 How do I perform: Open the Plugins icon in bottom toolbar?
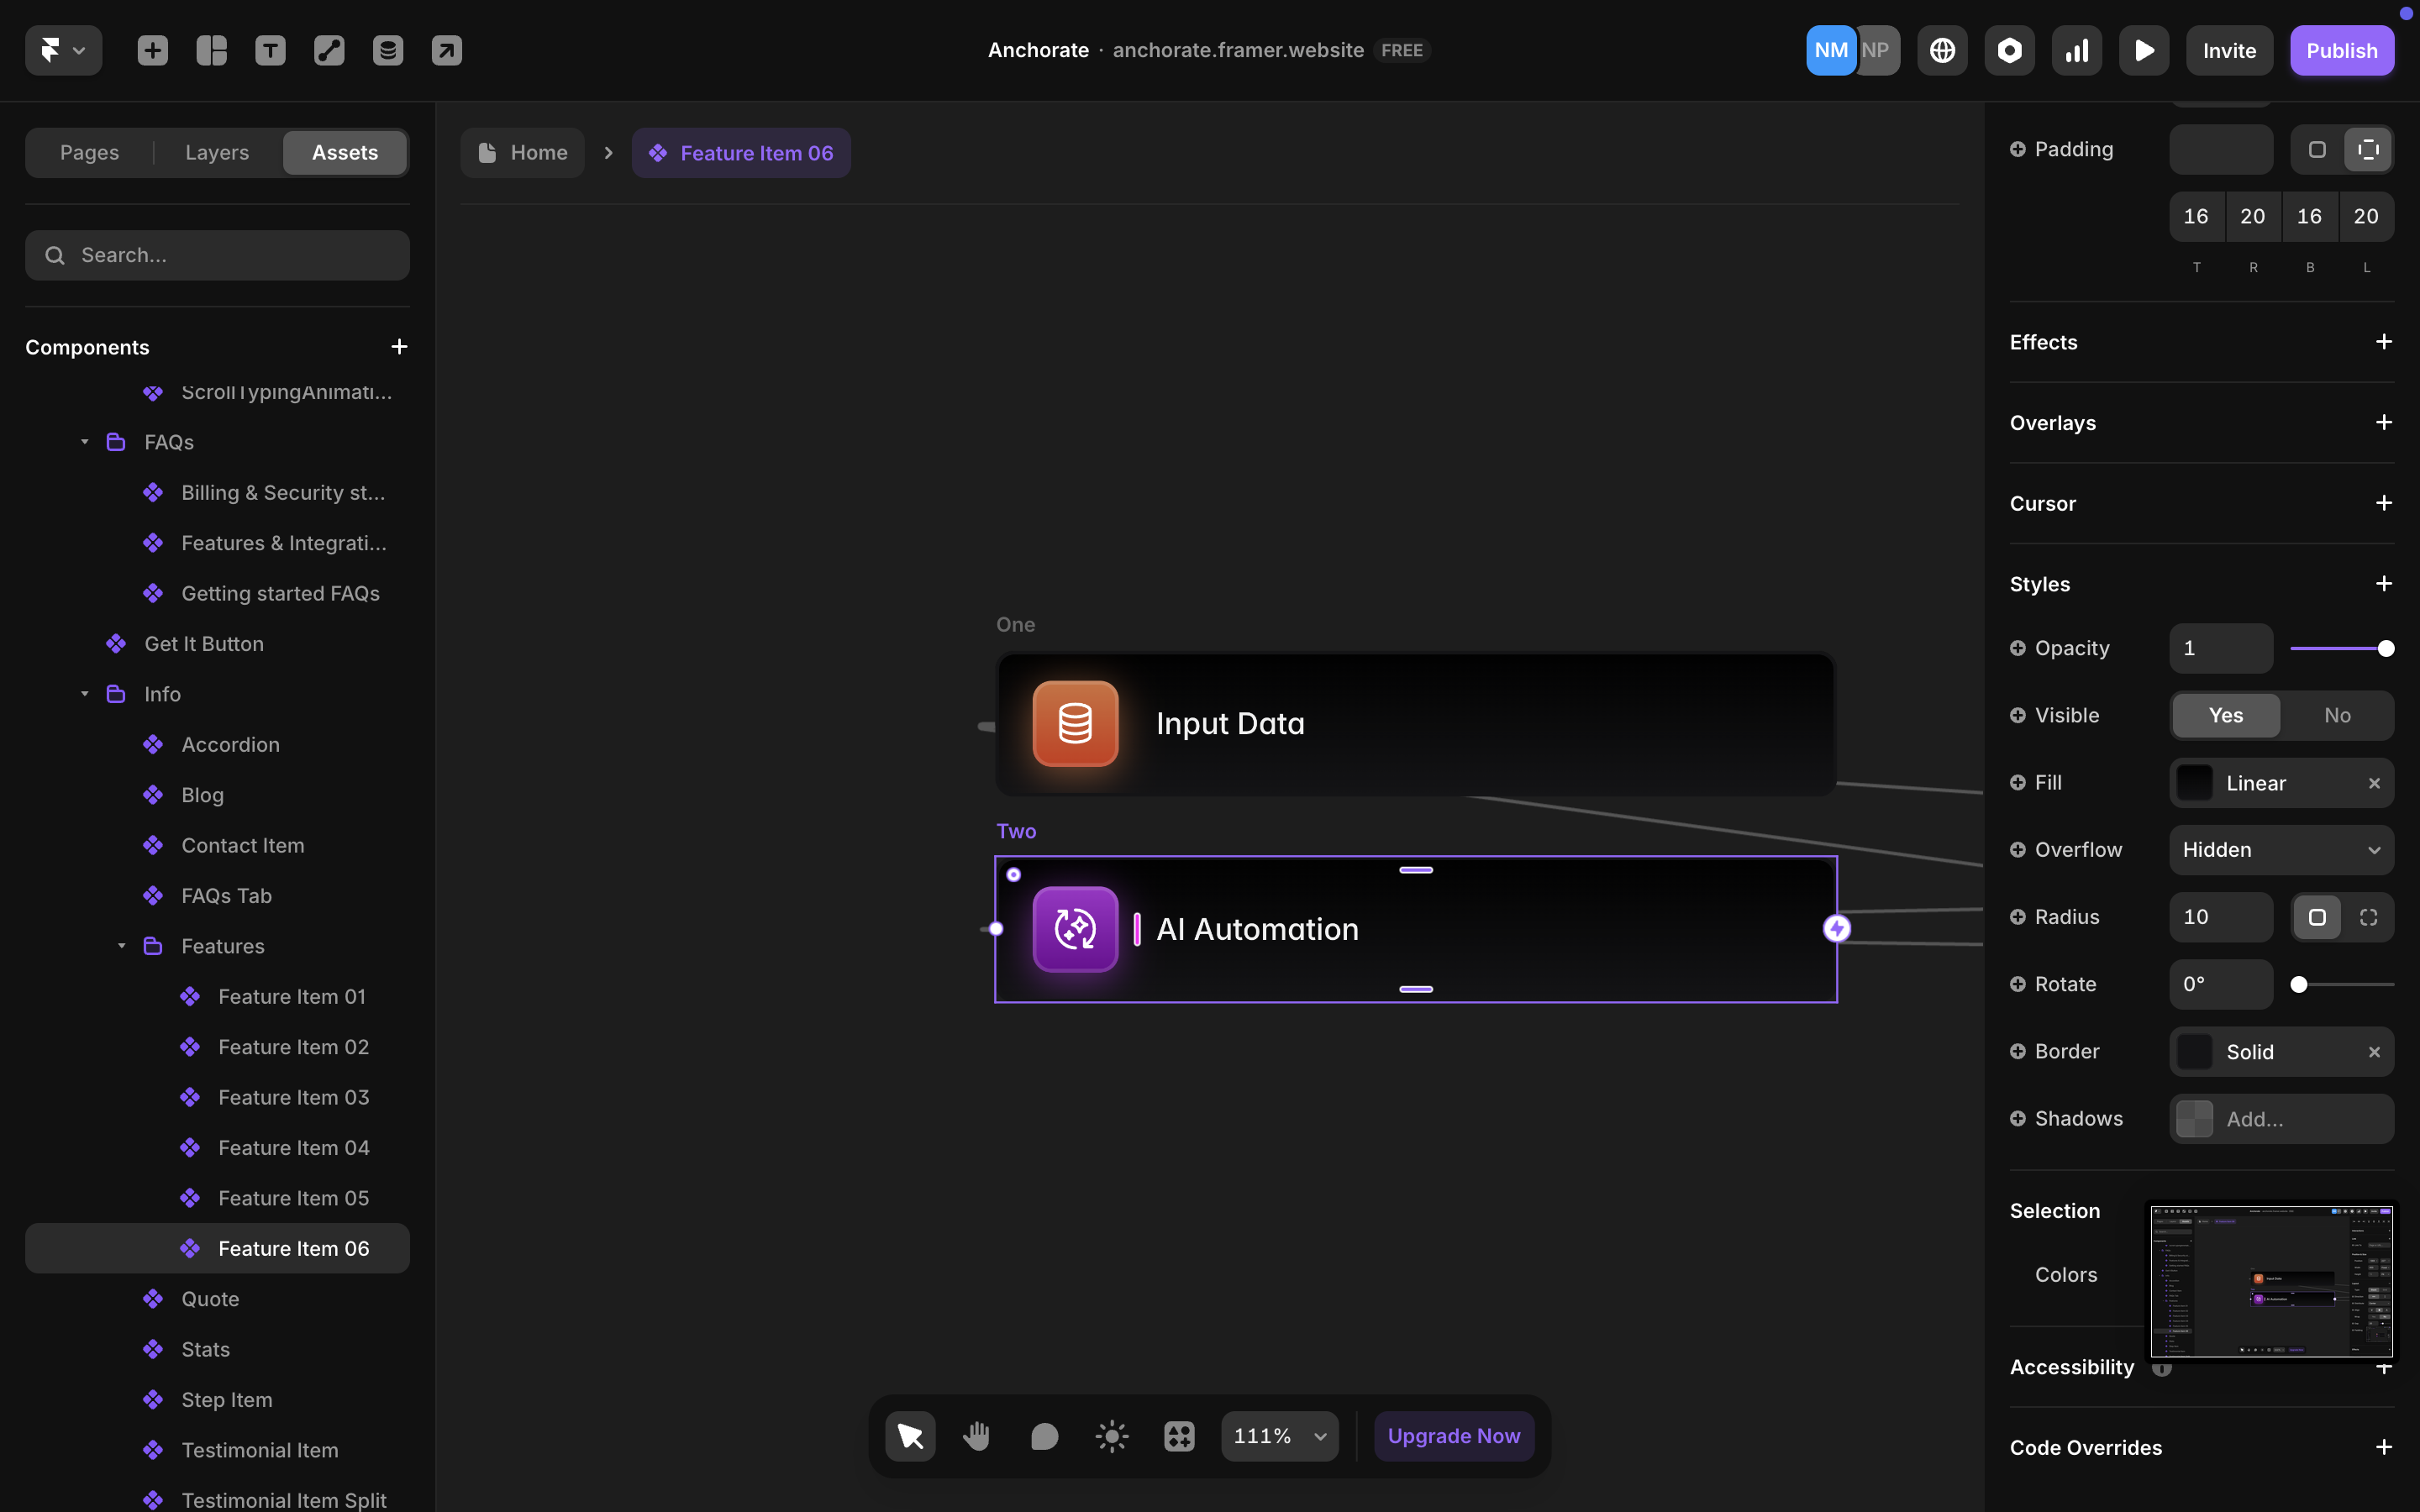(1178, 1435)
